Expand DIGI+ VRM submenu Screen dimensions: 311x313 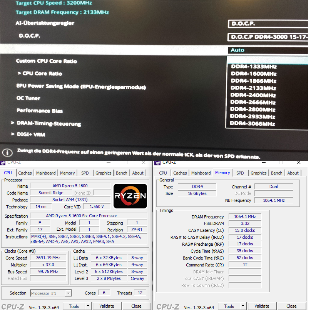(28, 134)
